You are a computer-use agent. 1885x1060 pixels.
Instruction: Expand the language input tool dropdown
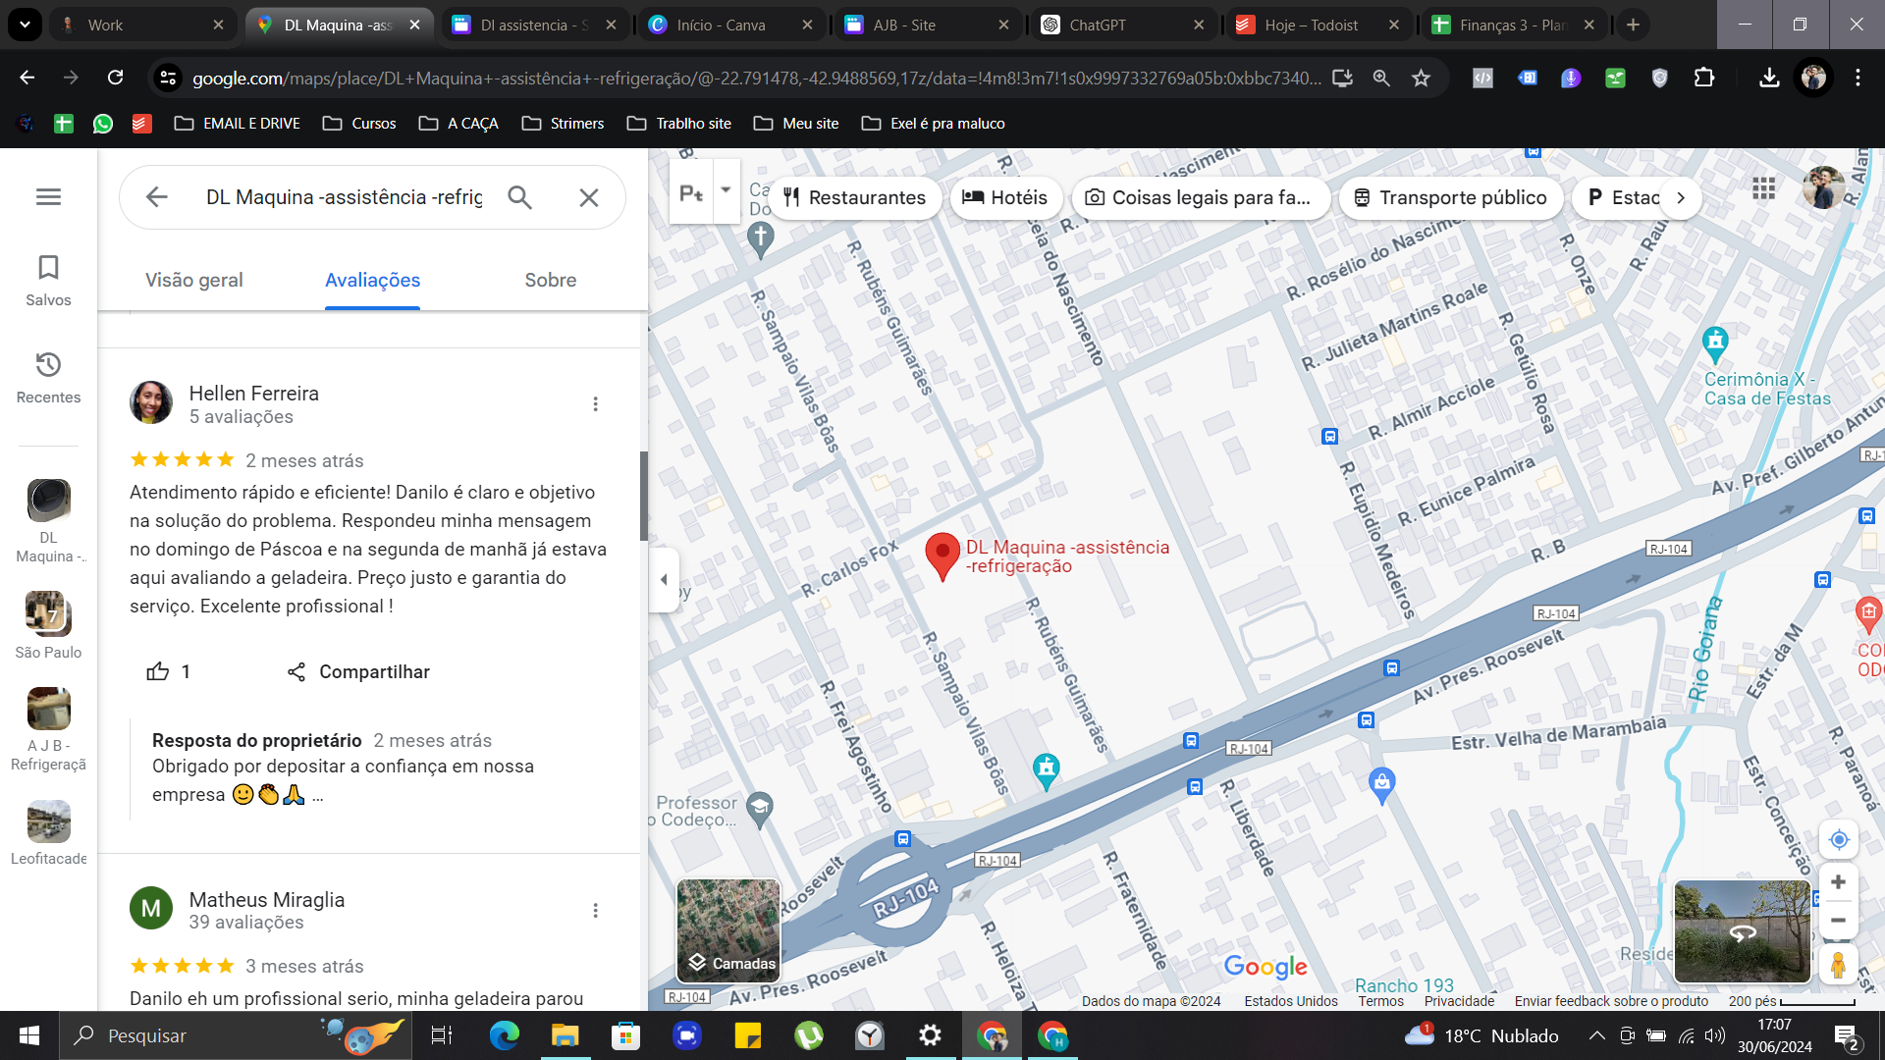[x=726, y=190]
